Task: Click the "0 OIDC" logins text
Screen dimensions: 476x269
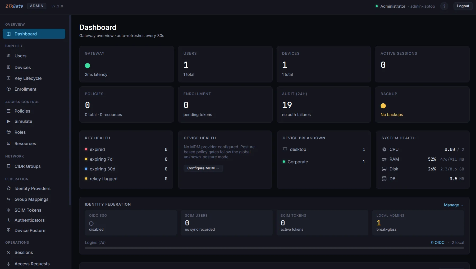Action: point(438,243)
